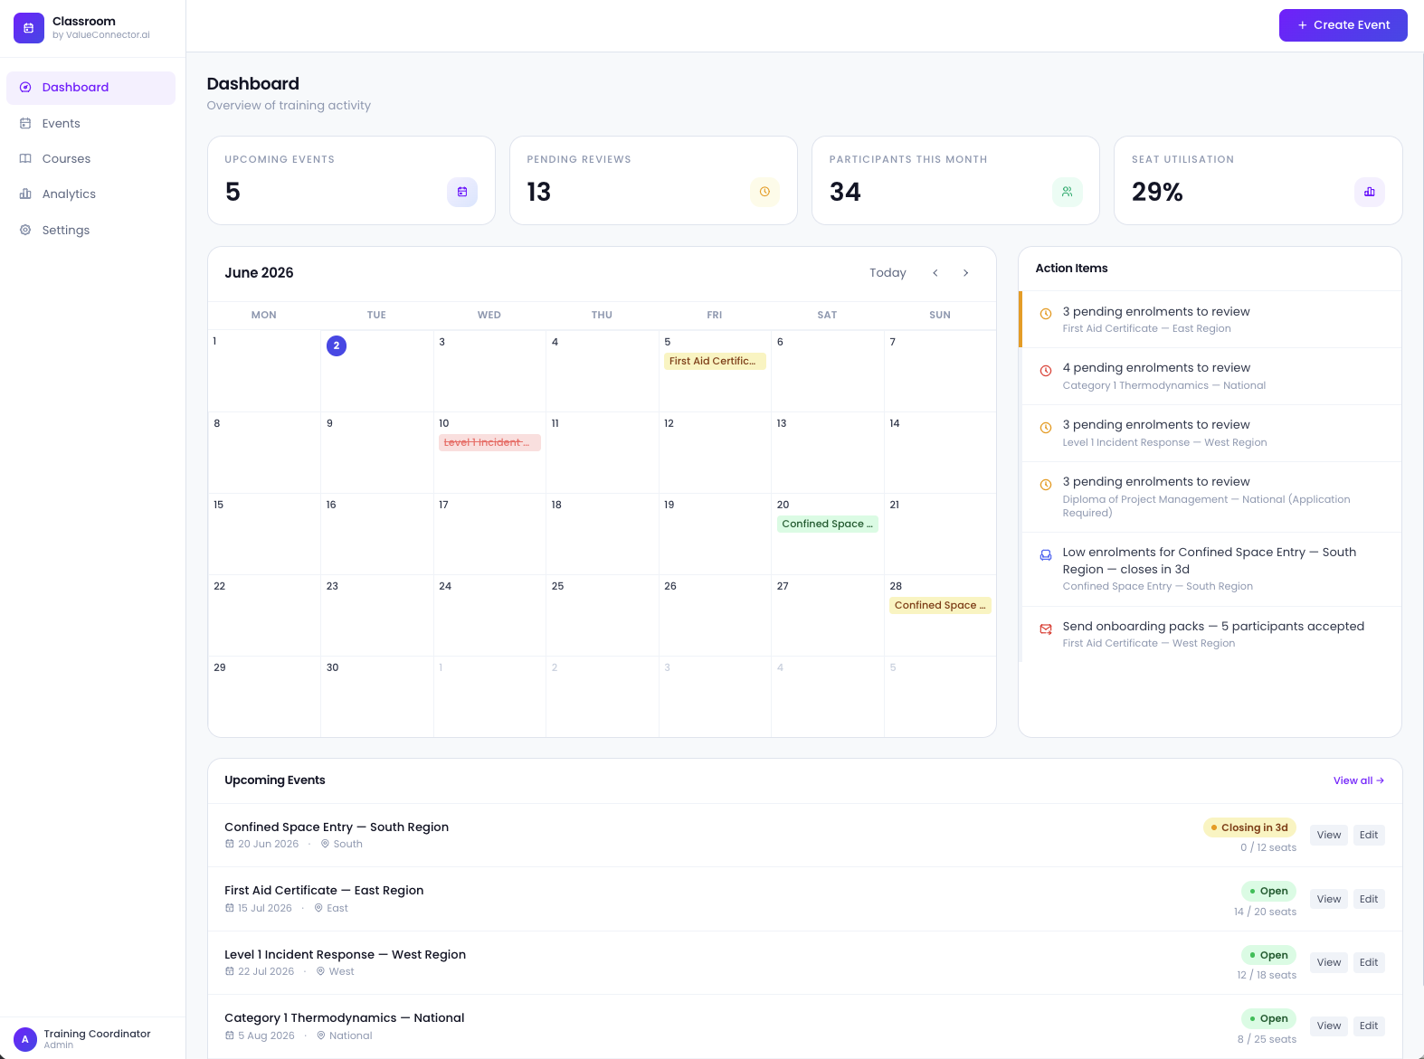Click the clock icon for Level 1 Incident Response action
The height and width of the screenshot is (1059, 1424).
pos(1046,428)
